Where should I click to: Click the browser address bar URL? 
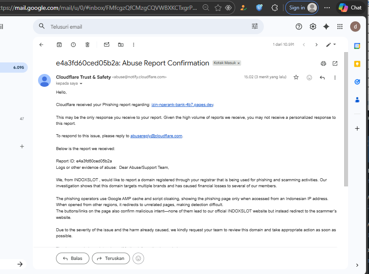click(98, 8)
